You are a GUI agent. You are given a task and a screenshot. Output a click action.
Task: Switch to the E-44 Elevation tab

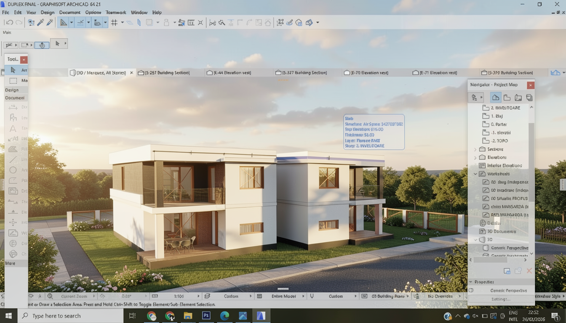pyautogui.click(x=232, y=73)
